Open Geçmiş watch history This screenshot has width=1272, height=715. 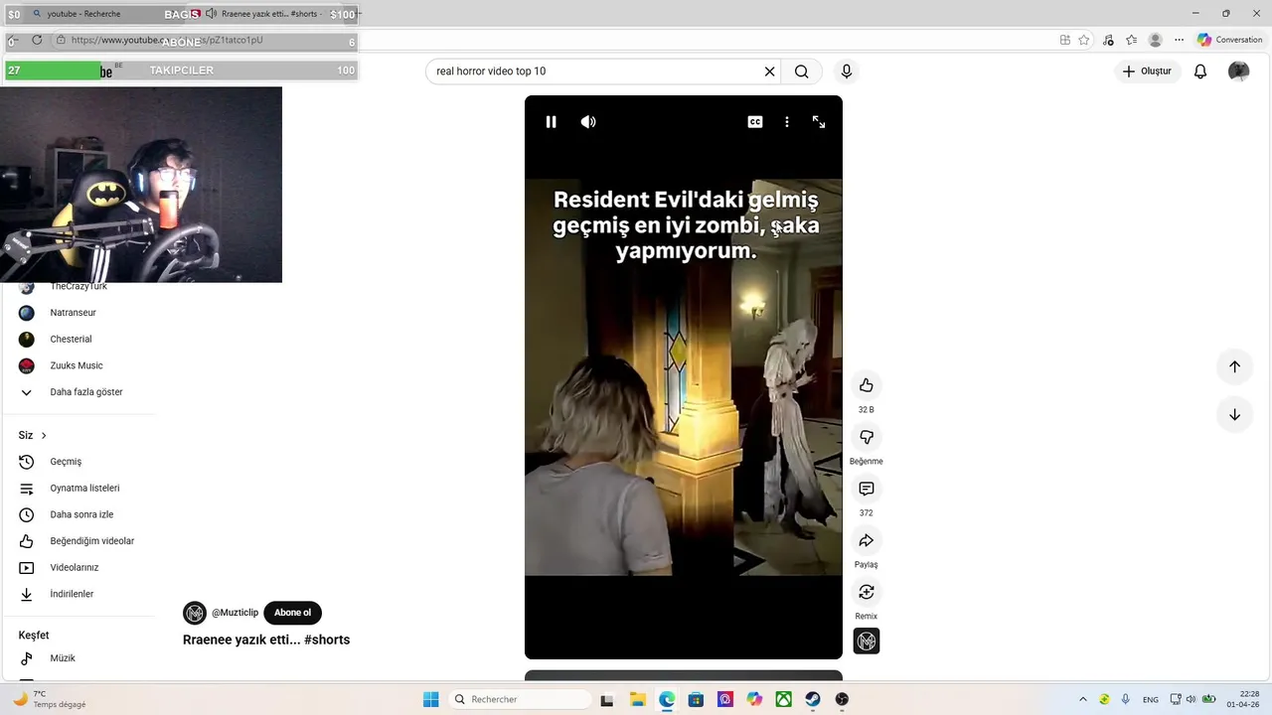pyautogui.click(x=66, y=462)
